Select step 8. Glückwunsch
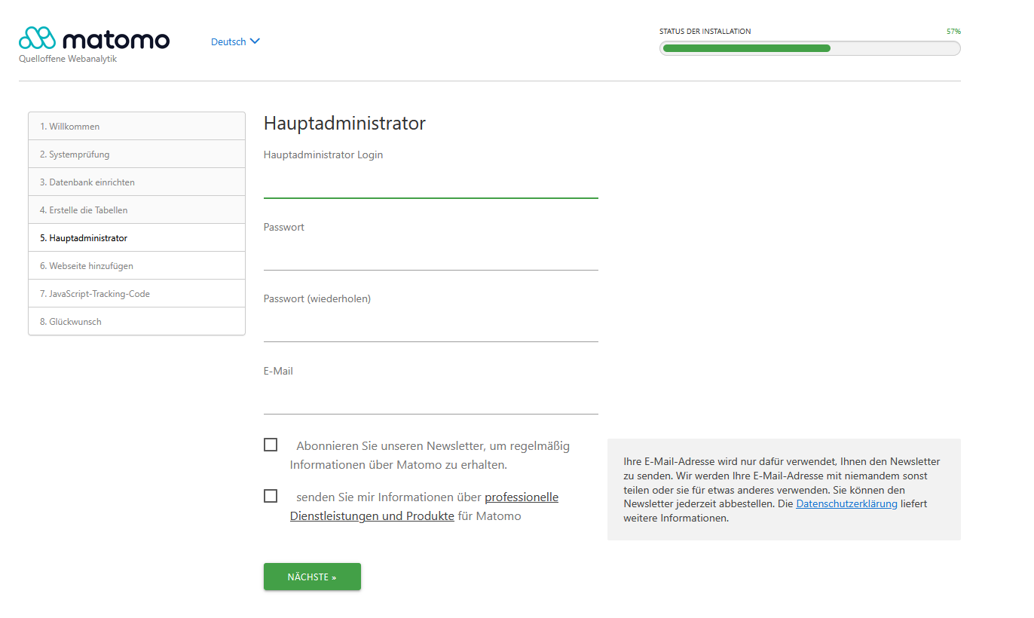Image resolution: width=1034 pixels, height=618 pixels. tap(136, 321)
